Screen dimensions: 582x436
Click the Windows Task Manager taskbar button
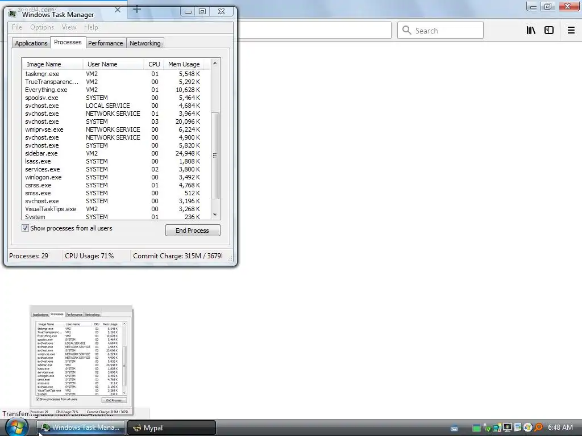pyautogui.click(x=81, y=428)
